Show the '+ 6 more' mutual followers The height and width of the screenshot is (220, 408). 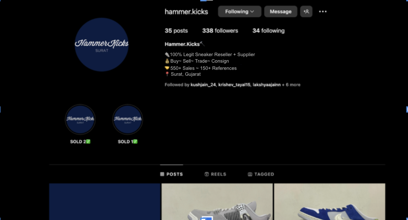point(291,85)
